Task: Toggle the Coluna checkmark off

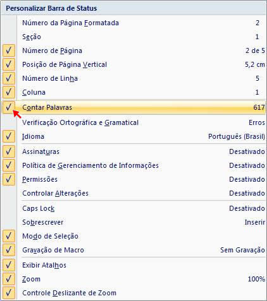Action: coord(133,92)
